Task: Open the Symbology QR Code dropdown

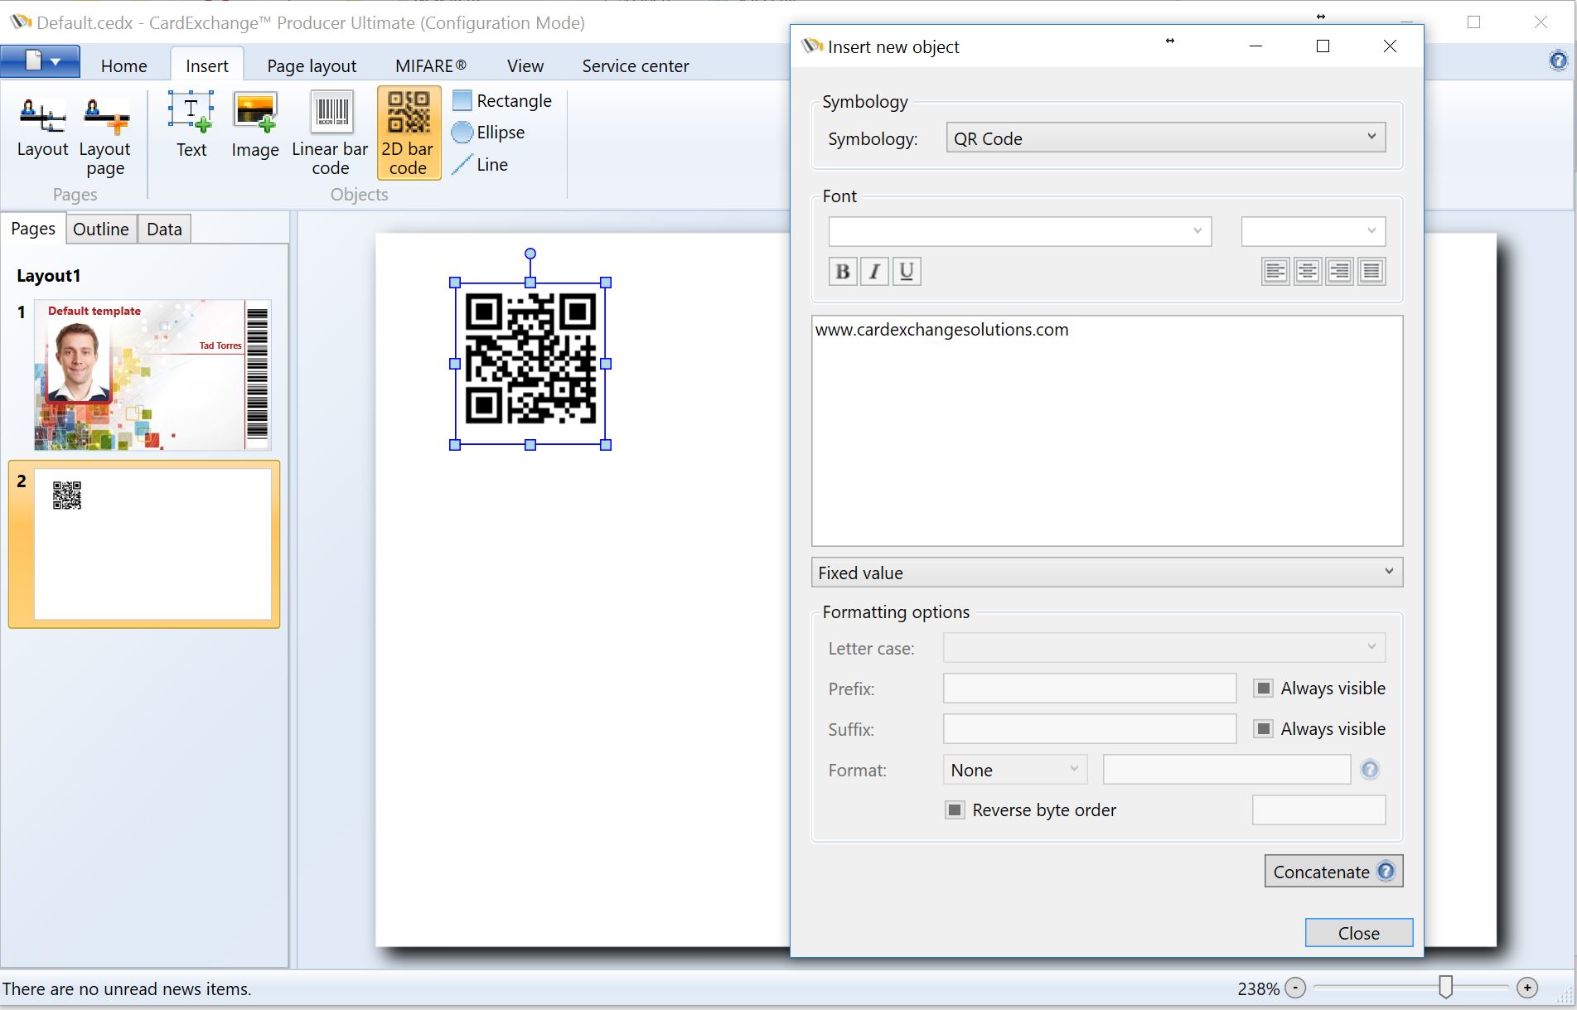Action: [x=1166, y=138]
